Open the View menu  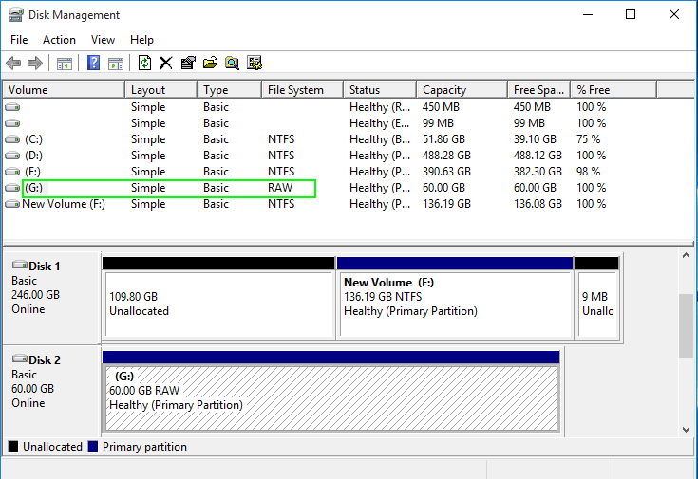[103, 40]
